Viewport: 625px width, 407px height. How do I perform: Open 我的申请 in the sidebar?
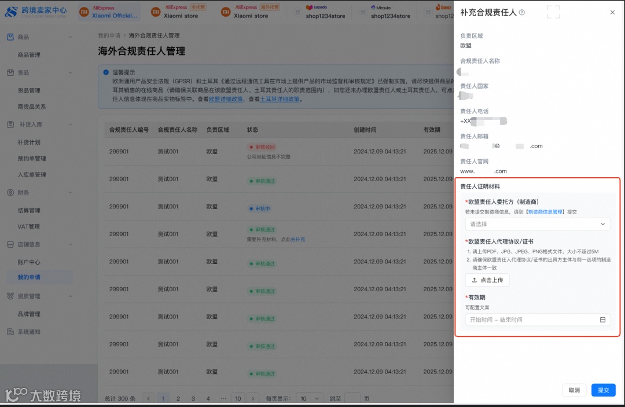click(x=29, y=277)
